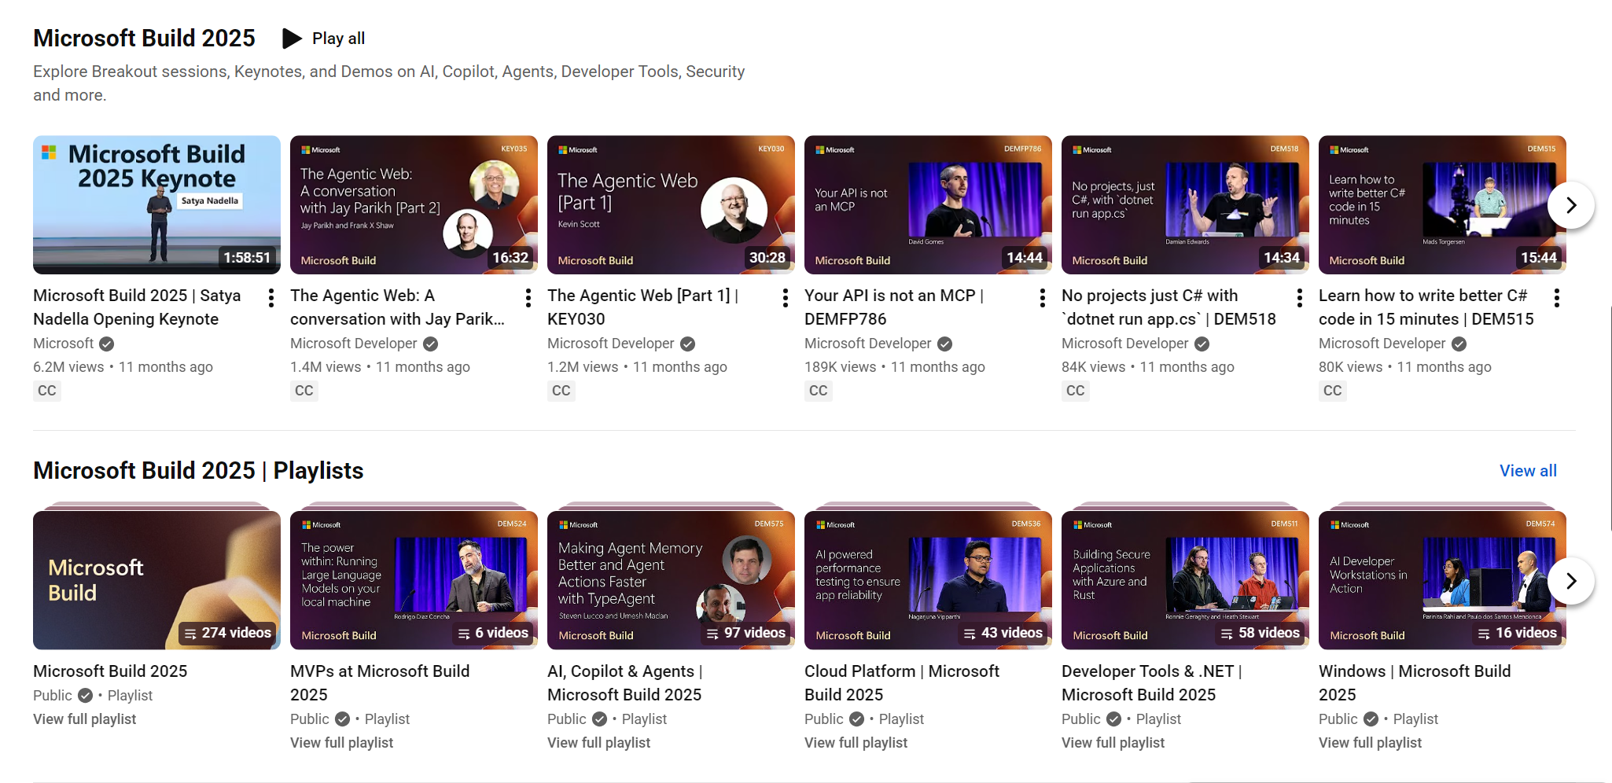Screen dimensions: 1612x783
Task: Click the 189K views • 11 months ago text
Action: click(894, 367)
